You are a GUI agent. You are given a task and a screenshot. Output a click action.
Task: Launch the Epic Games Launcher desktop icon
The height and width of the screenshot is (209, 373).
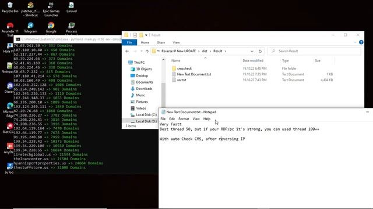(x=51, y=9)
